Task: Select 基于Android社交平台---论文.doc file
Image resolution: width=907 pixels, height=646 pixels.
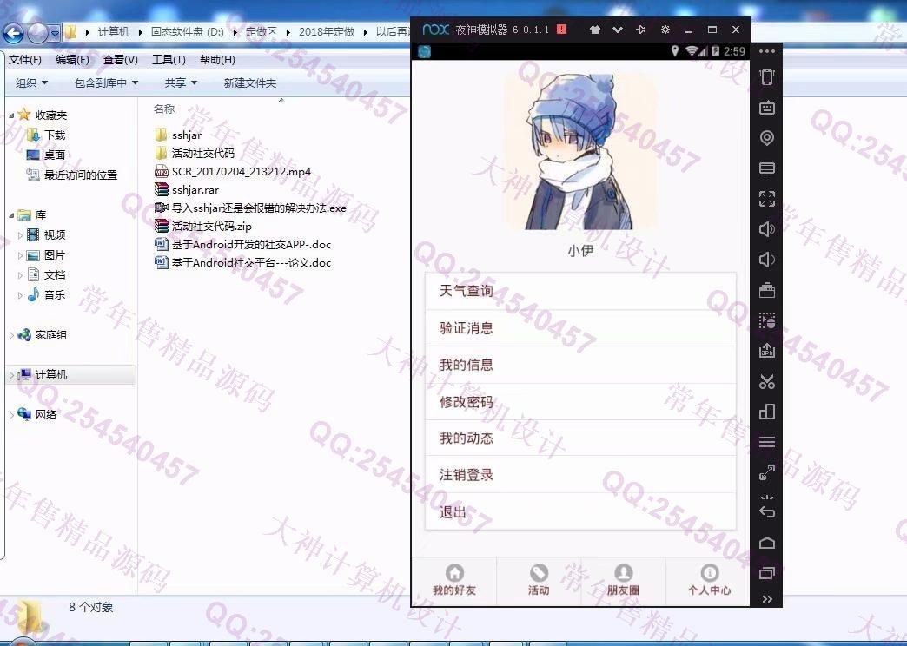Action: [x=243, y=262]
